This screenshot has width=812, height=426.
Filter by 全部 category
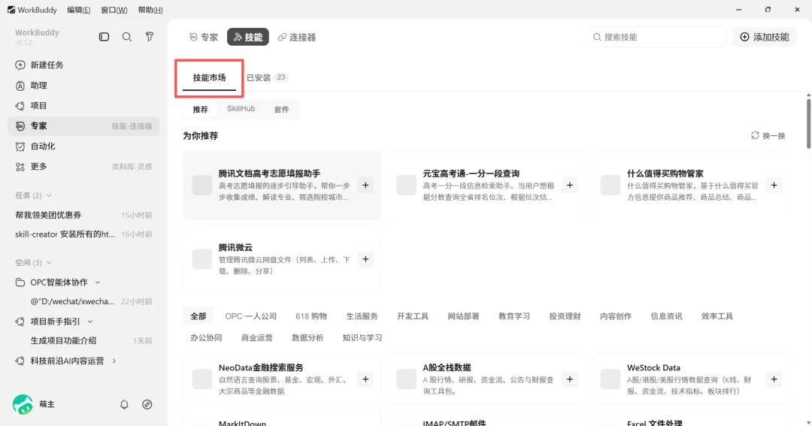pos(198,316)
